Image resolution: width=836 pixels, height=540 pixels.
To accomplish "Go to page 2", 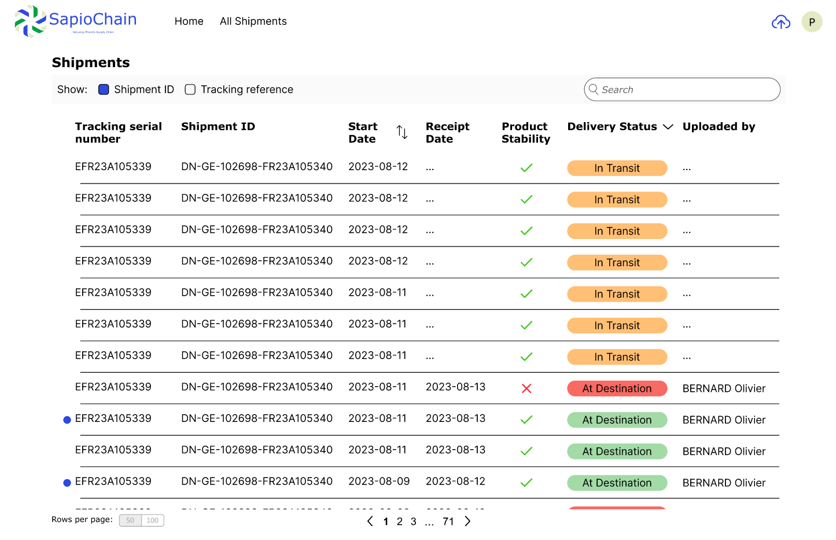I will (399, 521).
